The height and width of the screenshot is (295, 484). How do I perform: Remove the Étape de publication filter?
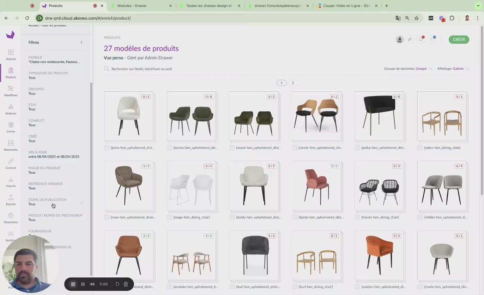(x=82, y=203)
